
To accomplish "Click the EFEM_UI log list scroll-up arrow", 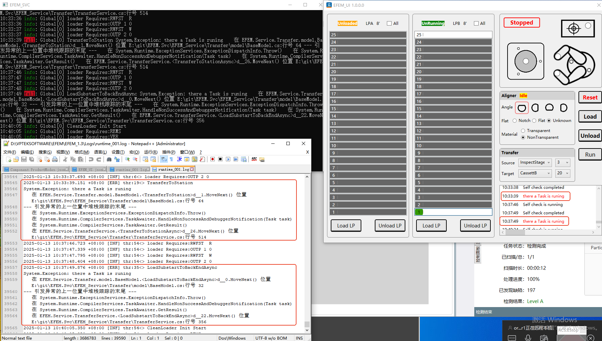I will 598,189.
